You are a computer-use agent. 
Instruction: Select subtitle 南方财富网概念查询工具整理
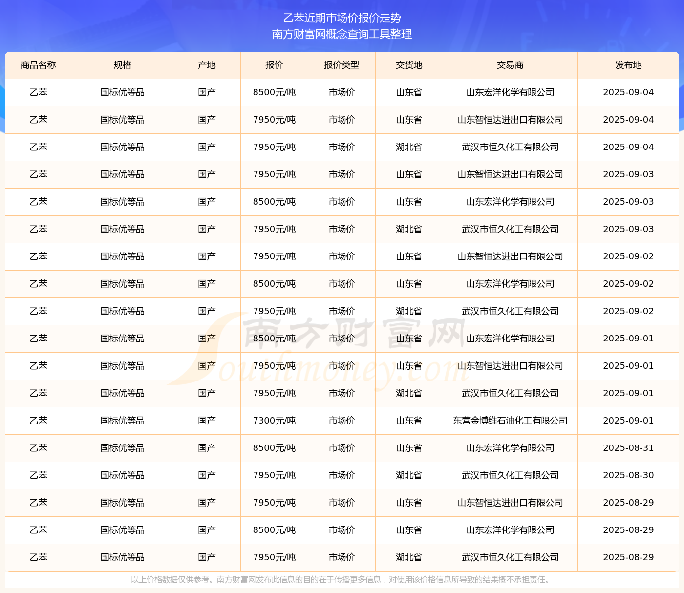tap(342, 34)
